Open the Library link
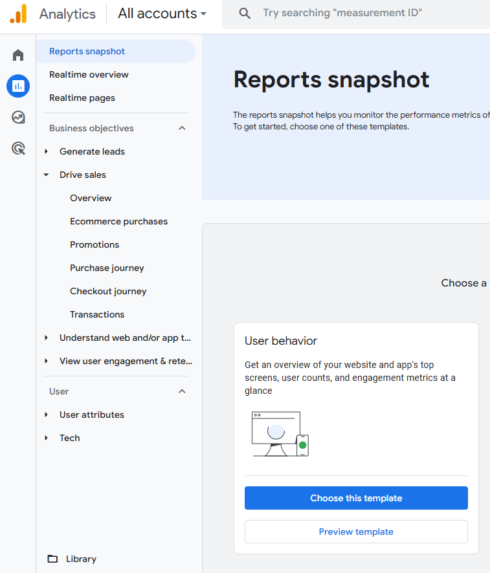 pyautogui.click(x=81, y=559)
